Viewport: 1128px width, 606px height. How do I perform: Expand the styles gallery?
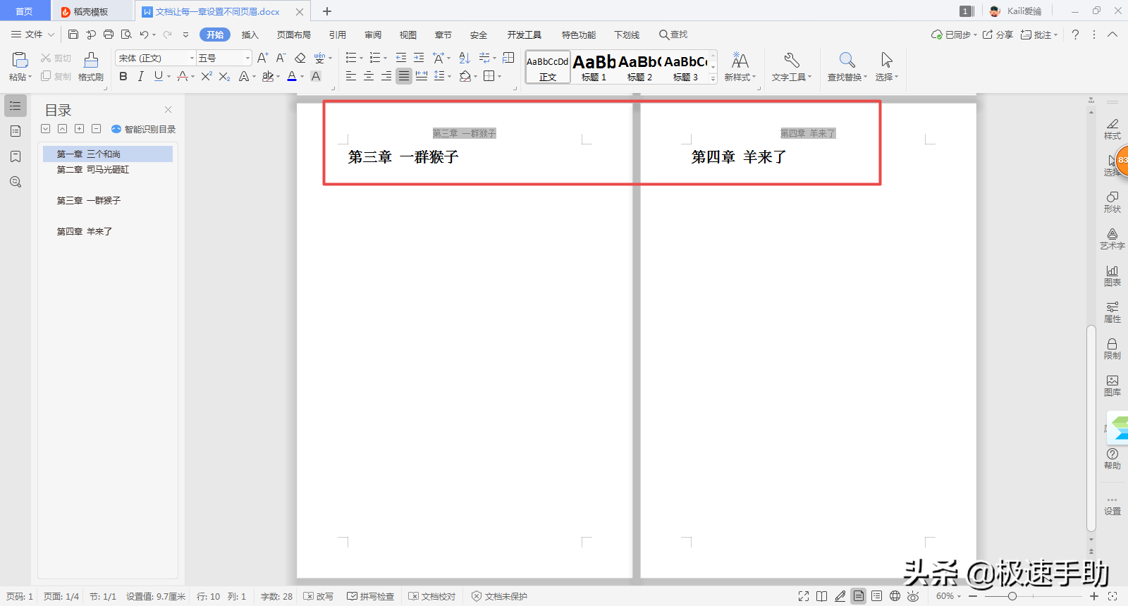[x=713, y=79]
